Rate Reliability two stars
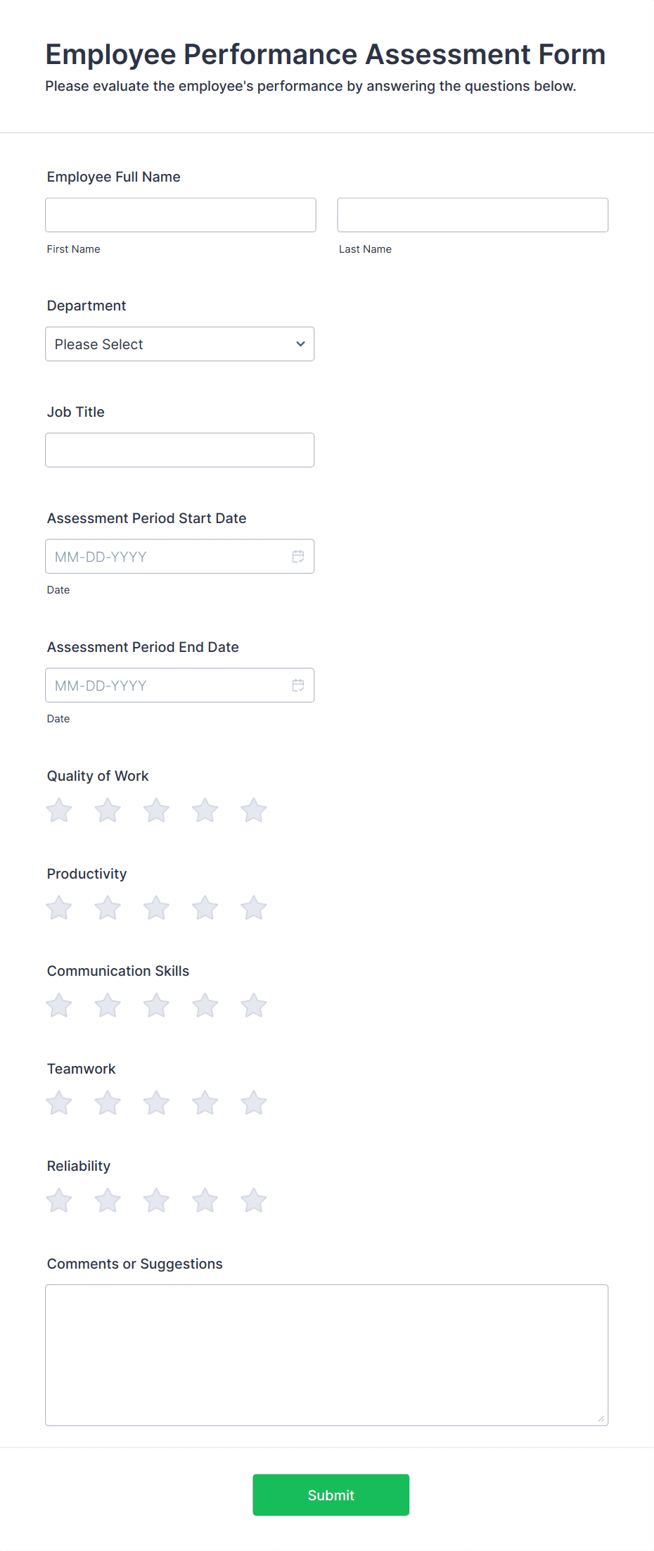 pyautogui.click(x=107, y=1200)
